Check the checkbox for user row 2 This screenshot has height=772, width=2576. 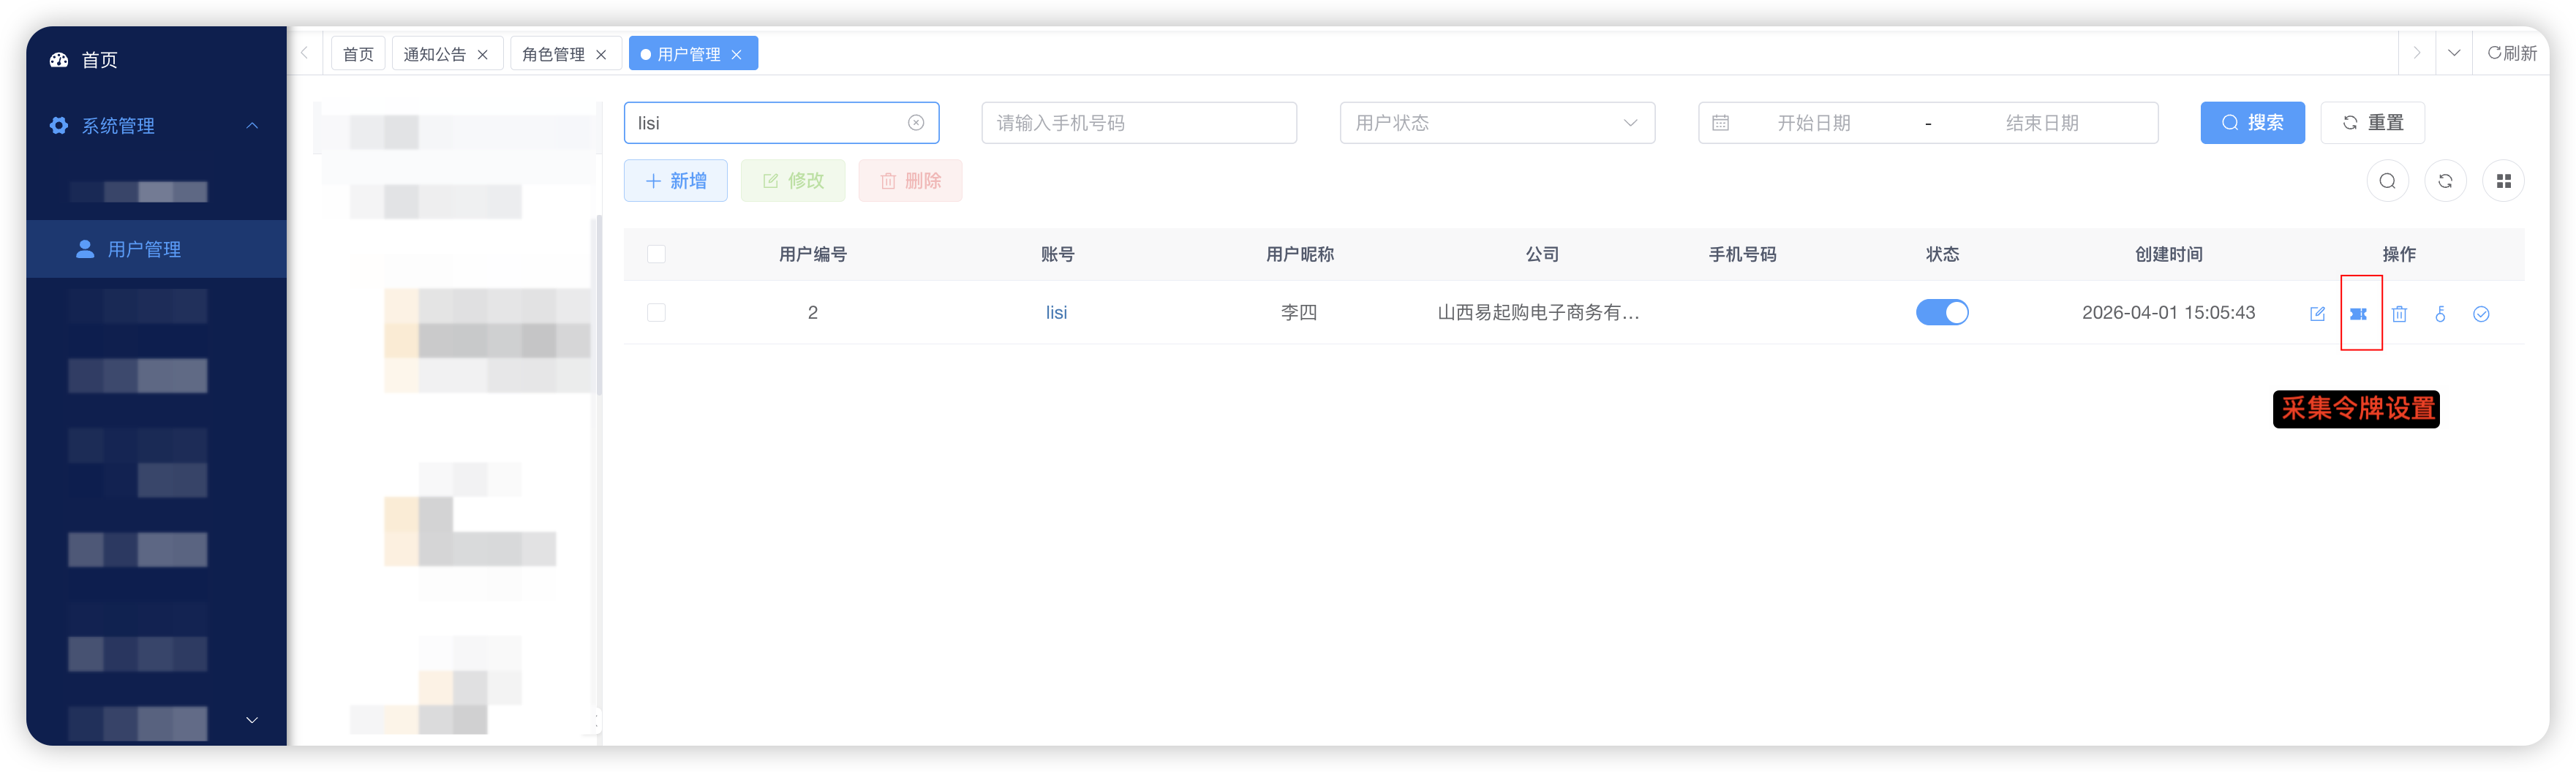(x=656, y=313)
